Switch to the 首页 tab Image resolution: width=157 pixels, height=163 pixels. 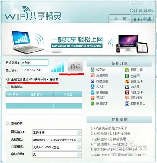[x=120, y=19]
